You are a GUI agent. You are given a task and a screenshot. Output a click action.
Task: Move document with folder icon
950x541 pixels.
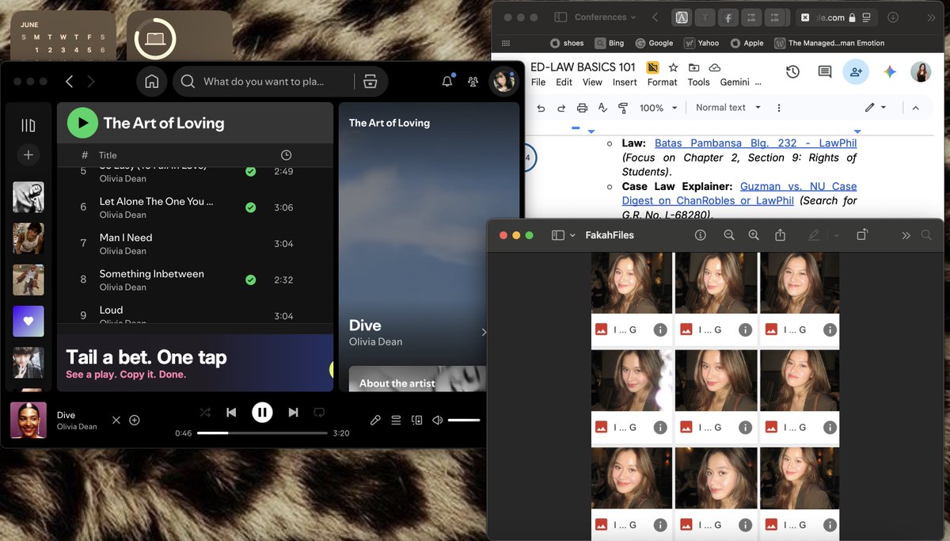point(693,67)
